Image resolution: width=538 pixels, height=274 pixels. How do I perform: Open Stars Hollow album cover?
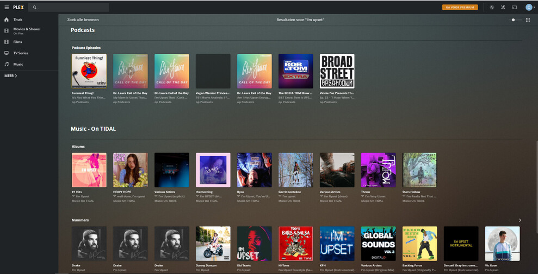click(419, 170)
